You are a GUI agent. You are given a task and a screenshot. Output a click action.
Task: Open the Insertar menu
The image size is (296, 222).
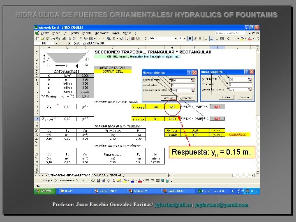pos(74,33)
